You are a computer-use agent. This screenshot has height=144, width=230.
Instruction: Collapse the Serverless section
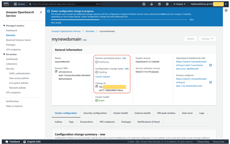click(4, 54)
